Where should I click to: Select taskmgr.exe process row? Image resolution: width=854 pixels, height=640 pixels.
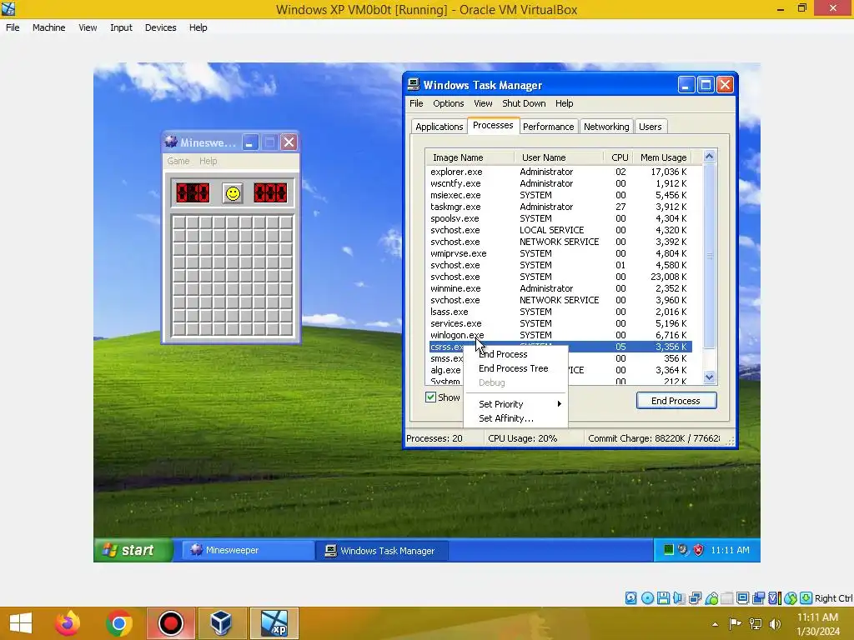pos(560,207)
